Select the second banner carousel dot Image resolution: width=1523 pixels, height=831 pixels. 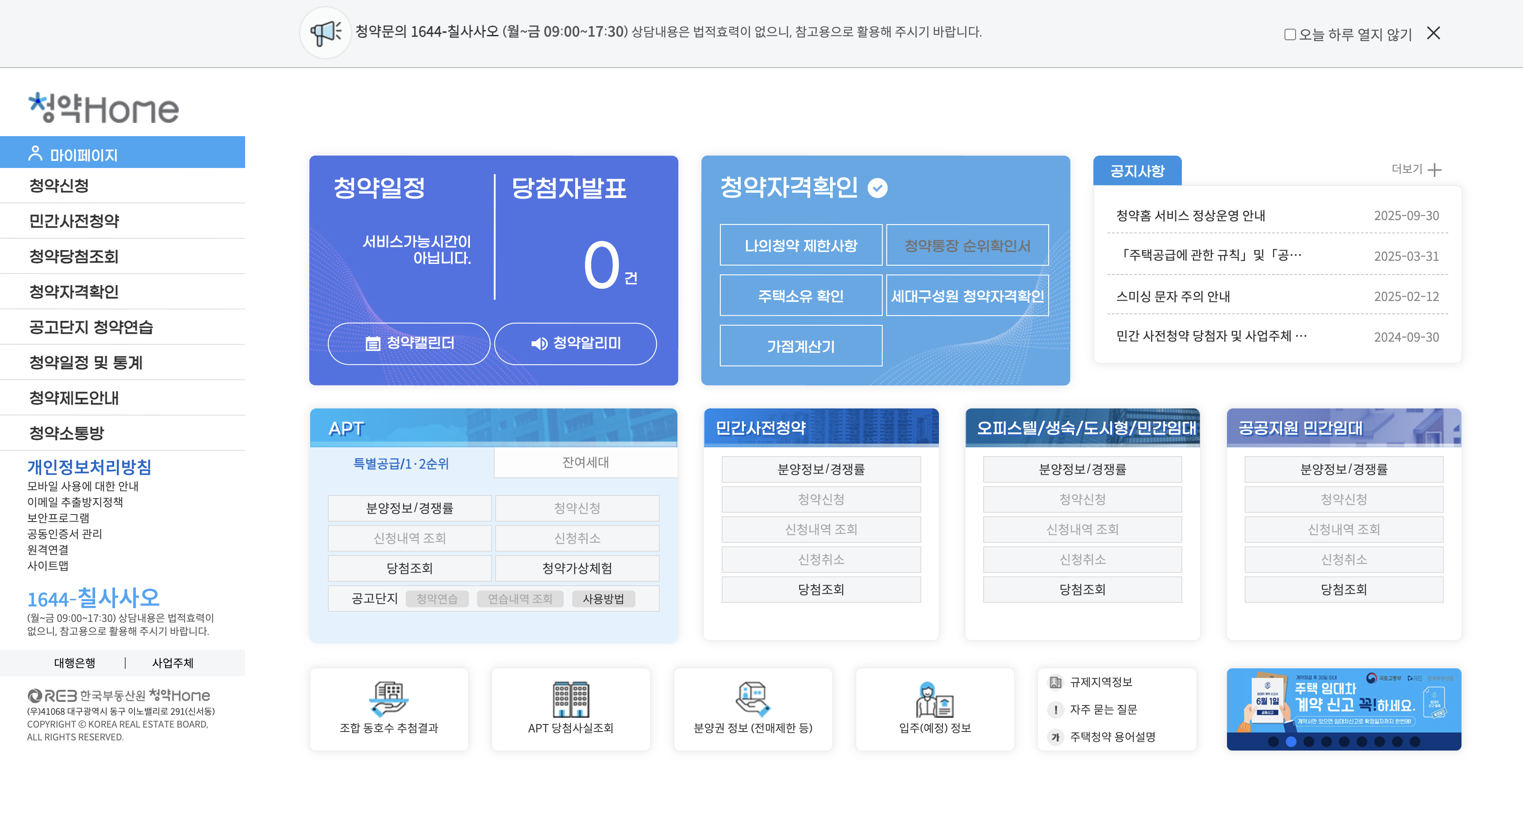coord(1291,741)
